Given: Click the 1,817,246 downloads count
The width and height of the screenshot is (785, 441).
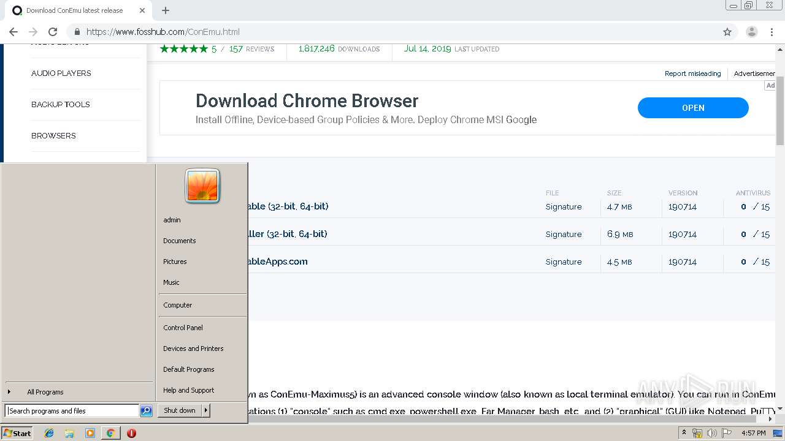Looking at the screenshot, I should [x=316, y=49].
